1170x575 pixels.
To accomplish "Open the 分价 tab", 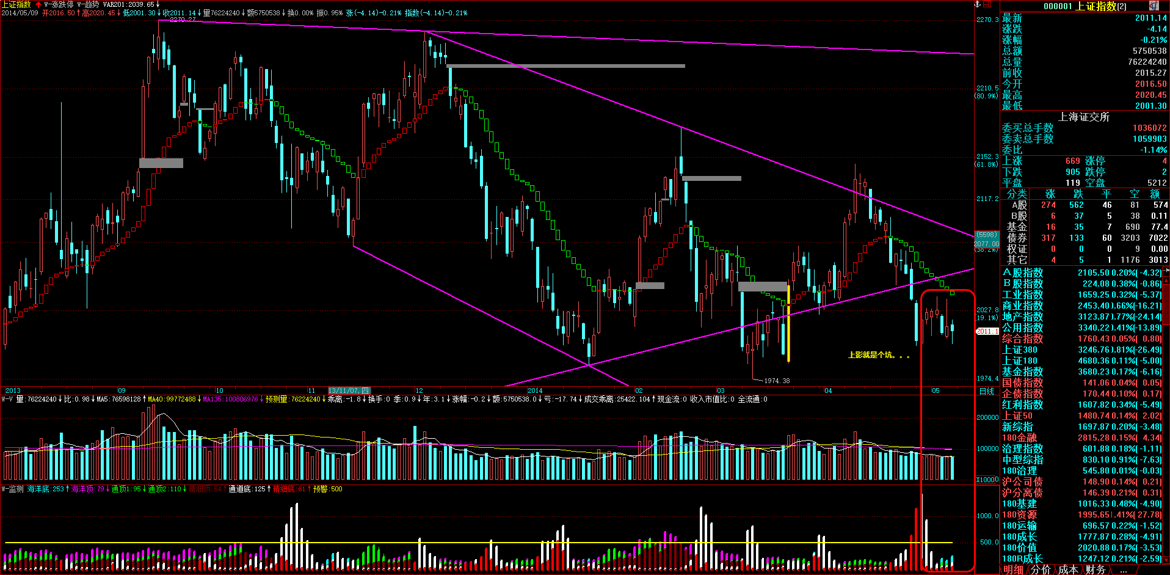I will [1041, 570].
